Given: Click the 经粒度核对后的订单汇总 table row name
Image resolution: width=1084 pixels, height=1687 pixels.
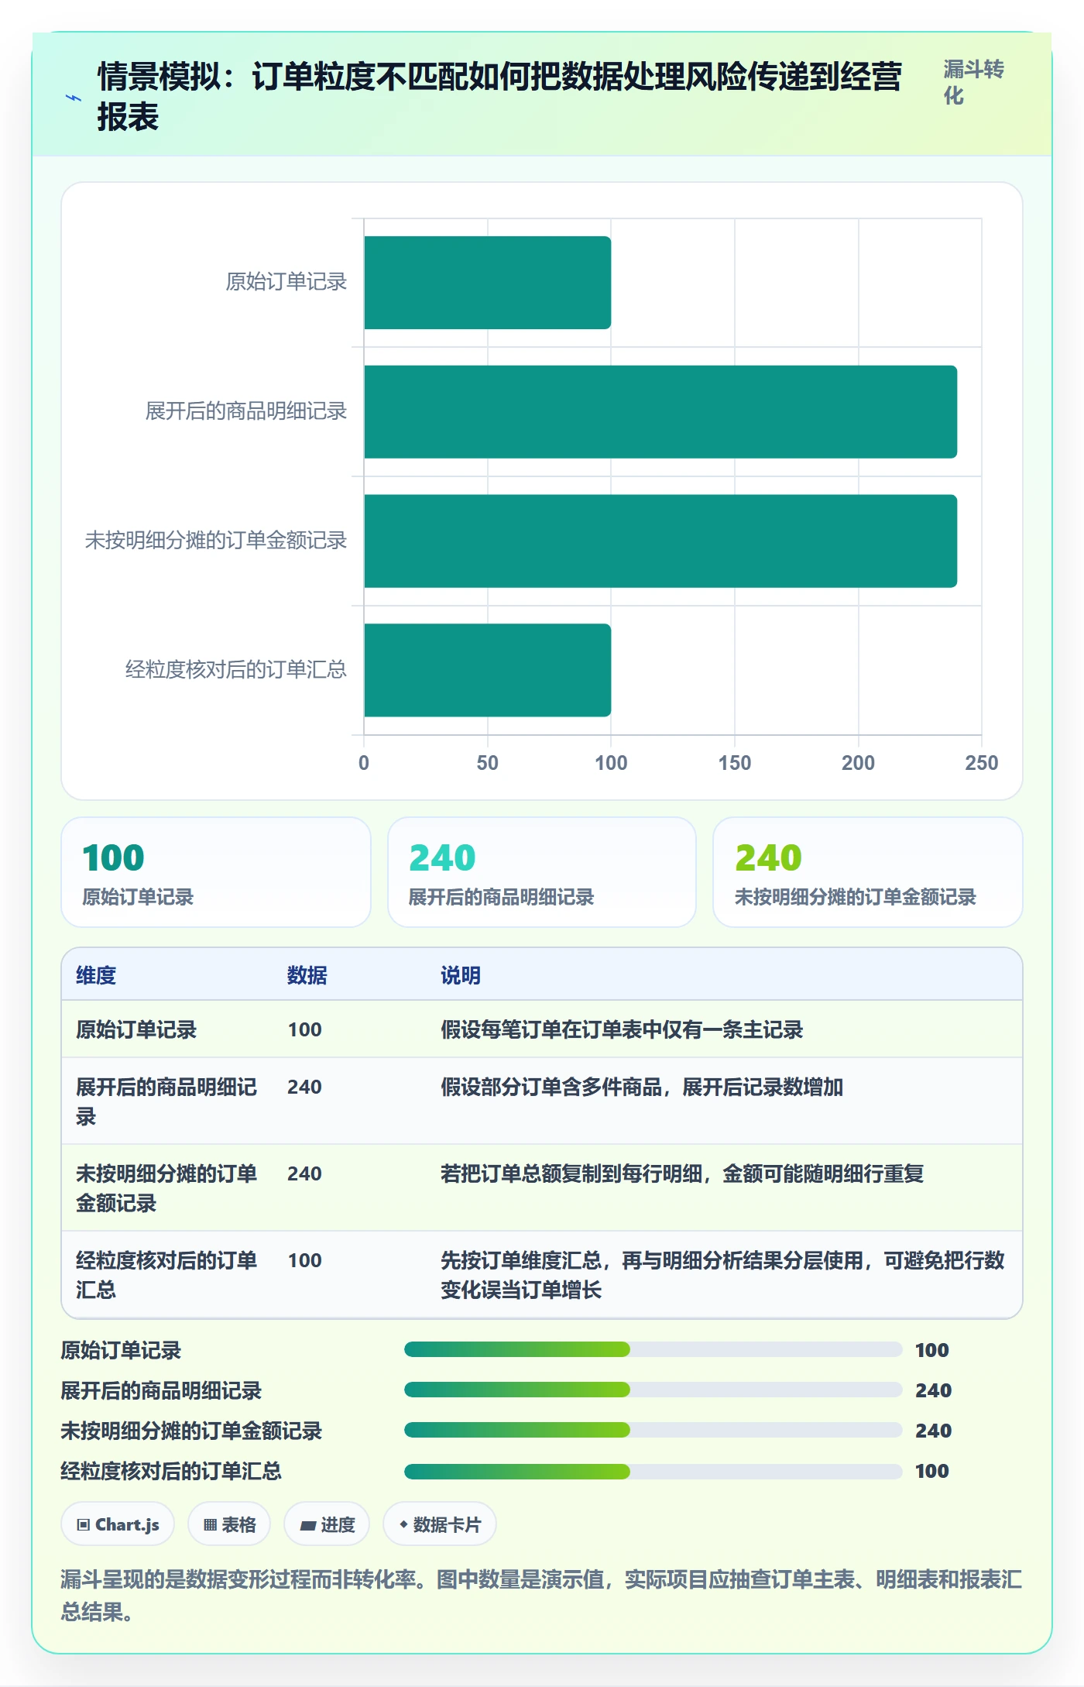Looking at the screenshot, I should pyautogui.click(x=166, y=1275).
